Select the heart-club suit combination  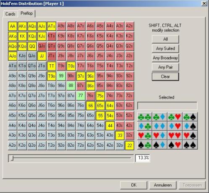pos(145,135)
